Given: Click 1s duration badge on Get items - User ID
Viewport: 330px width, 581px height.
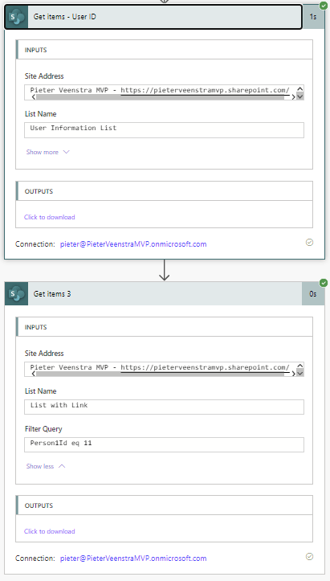Looking at the screenshot, I should 313,17.
